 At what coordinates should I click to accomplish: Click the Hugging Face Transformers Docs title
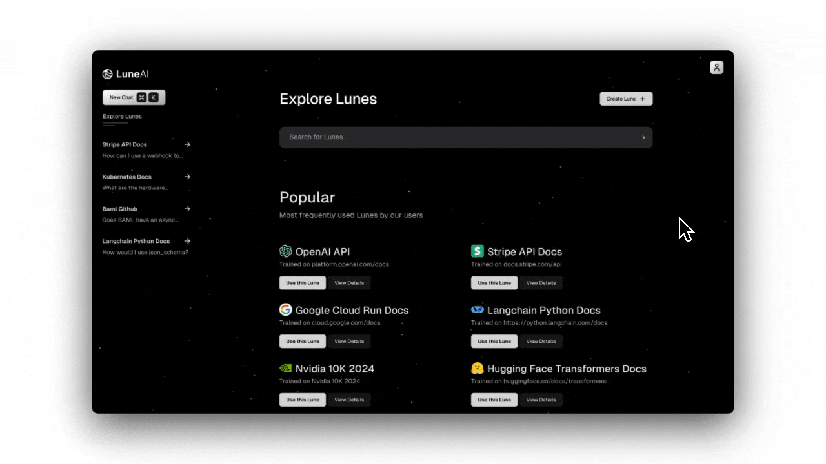pos(567,369)
